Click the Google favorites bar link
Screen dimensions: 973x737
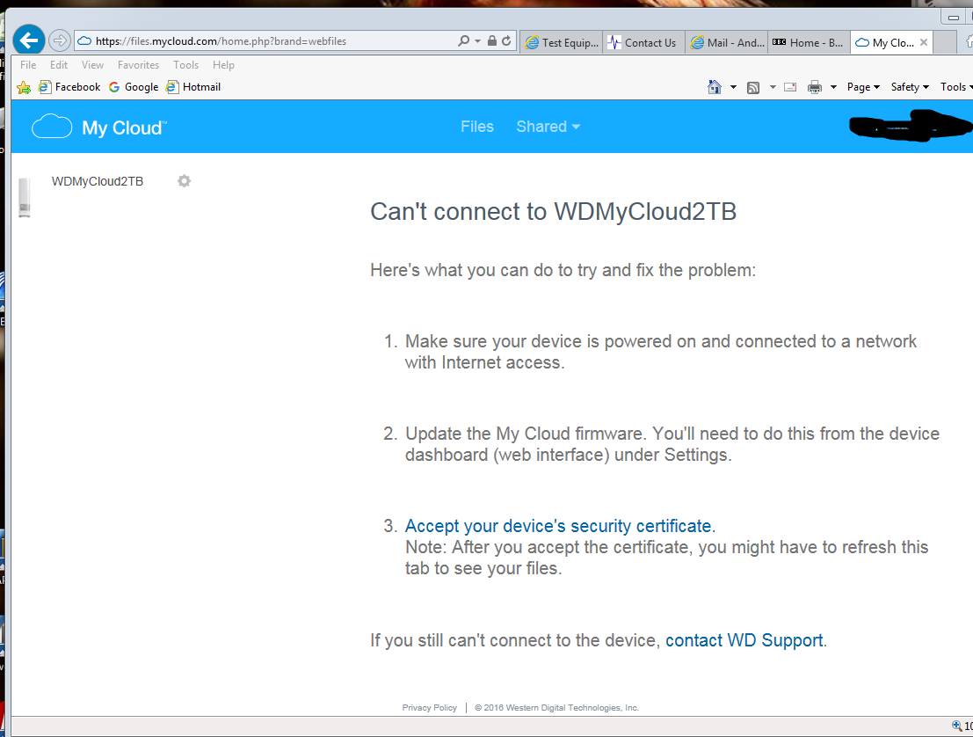coord(134,87)
